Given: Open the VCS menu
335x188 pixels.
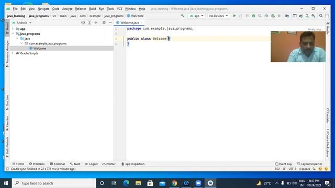Looking at the screenshot, I should click(119, 9).
